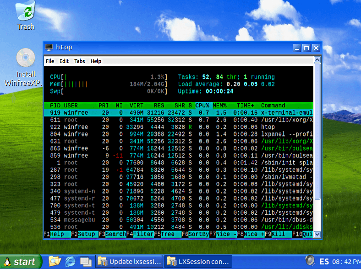Switch to LXSession configuration taskbar window
Image resolution: width=361 pixels, height=269 pixels.
coord(198,261)
